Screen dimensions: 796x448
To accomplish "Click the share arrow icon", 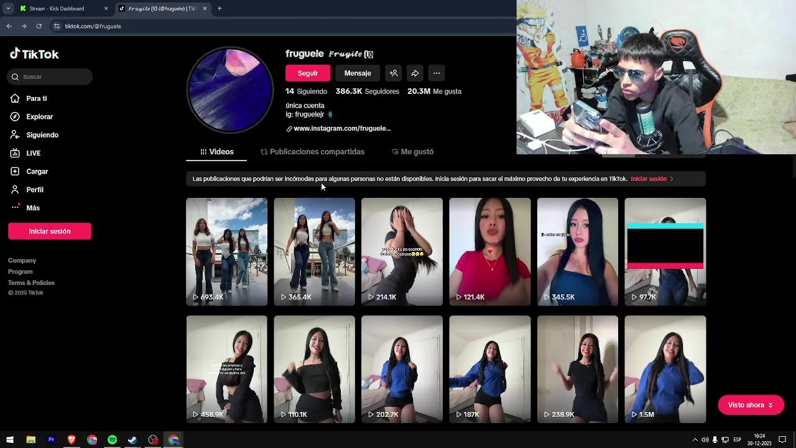I will (x=415, y=73).
